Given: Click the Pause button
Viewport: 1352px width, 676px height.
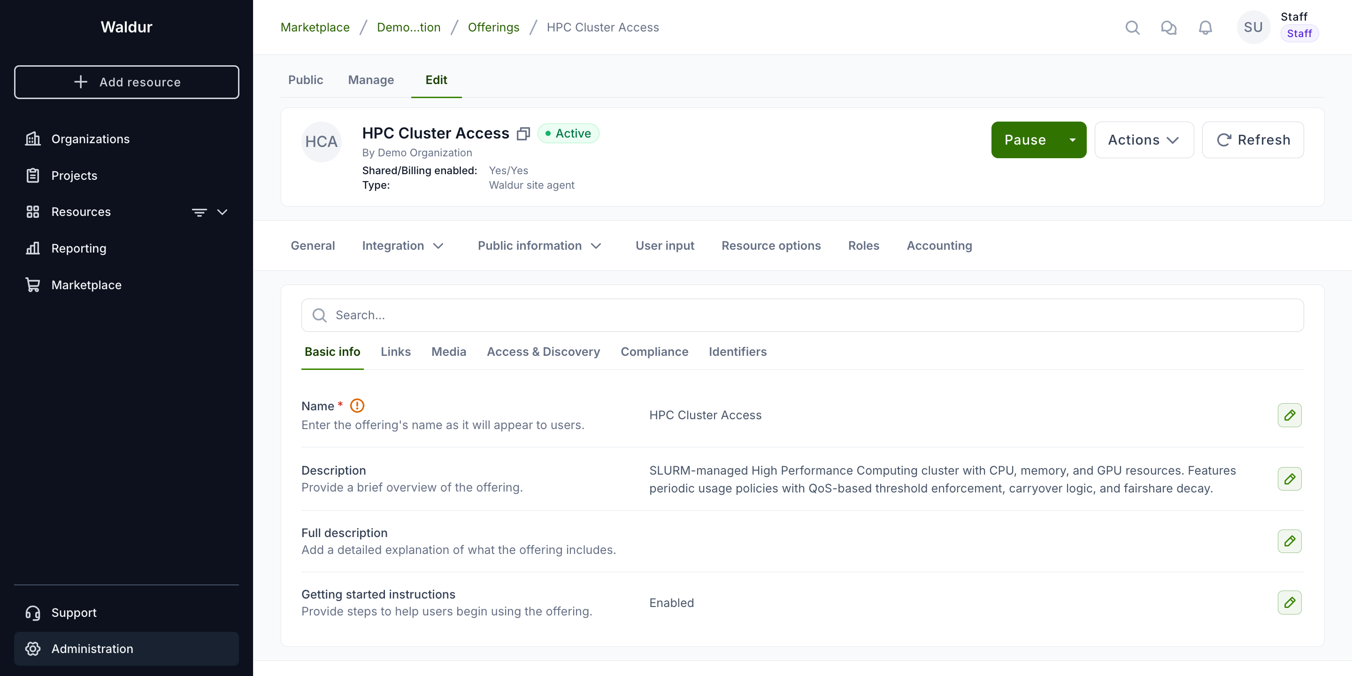Looking at the screenshot, I should tap(1025, 140).
